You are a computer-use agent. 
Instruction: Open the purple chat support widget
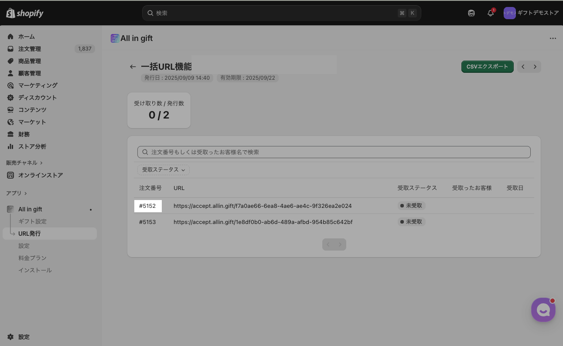(543, 310)
